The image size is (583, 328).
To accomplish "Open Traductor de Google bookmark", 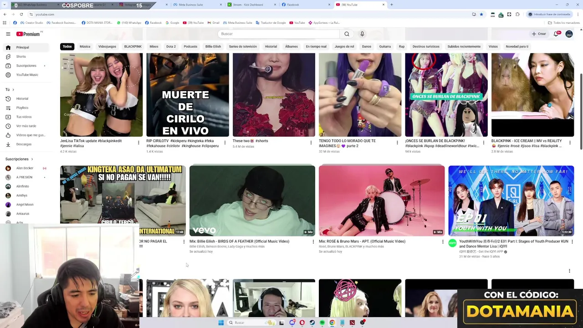I will tap(271, 23).
